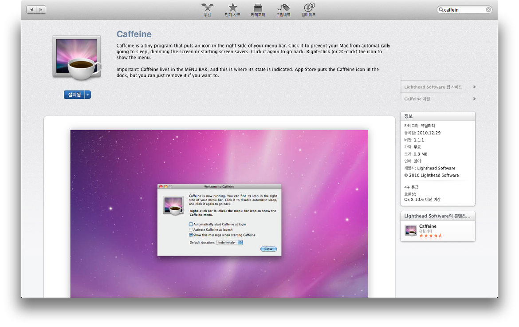
Task: Click the arrow next to Caffeine 지원
Action: (474, 99)
